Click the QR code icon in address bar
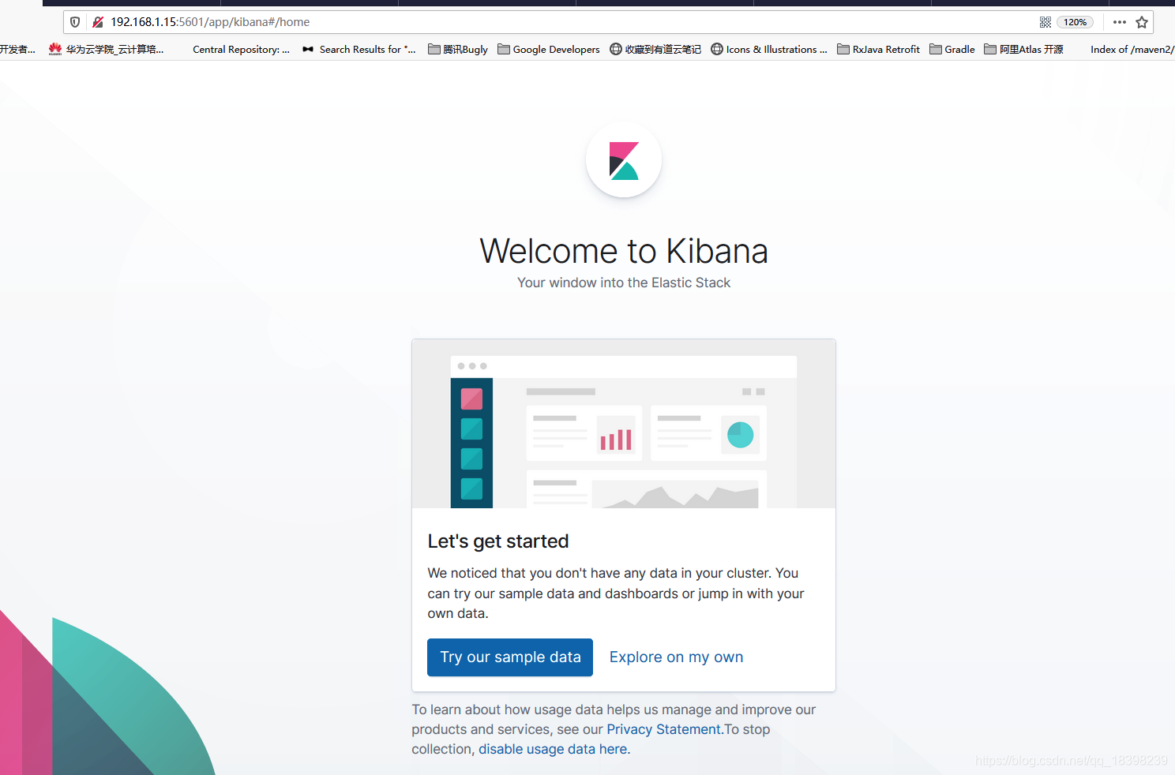Image resolution: width=1175 pixels, height=775 pixels. pyautogui.click(x=1045, y=22)
